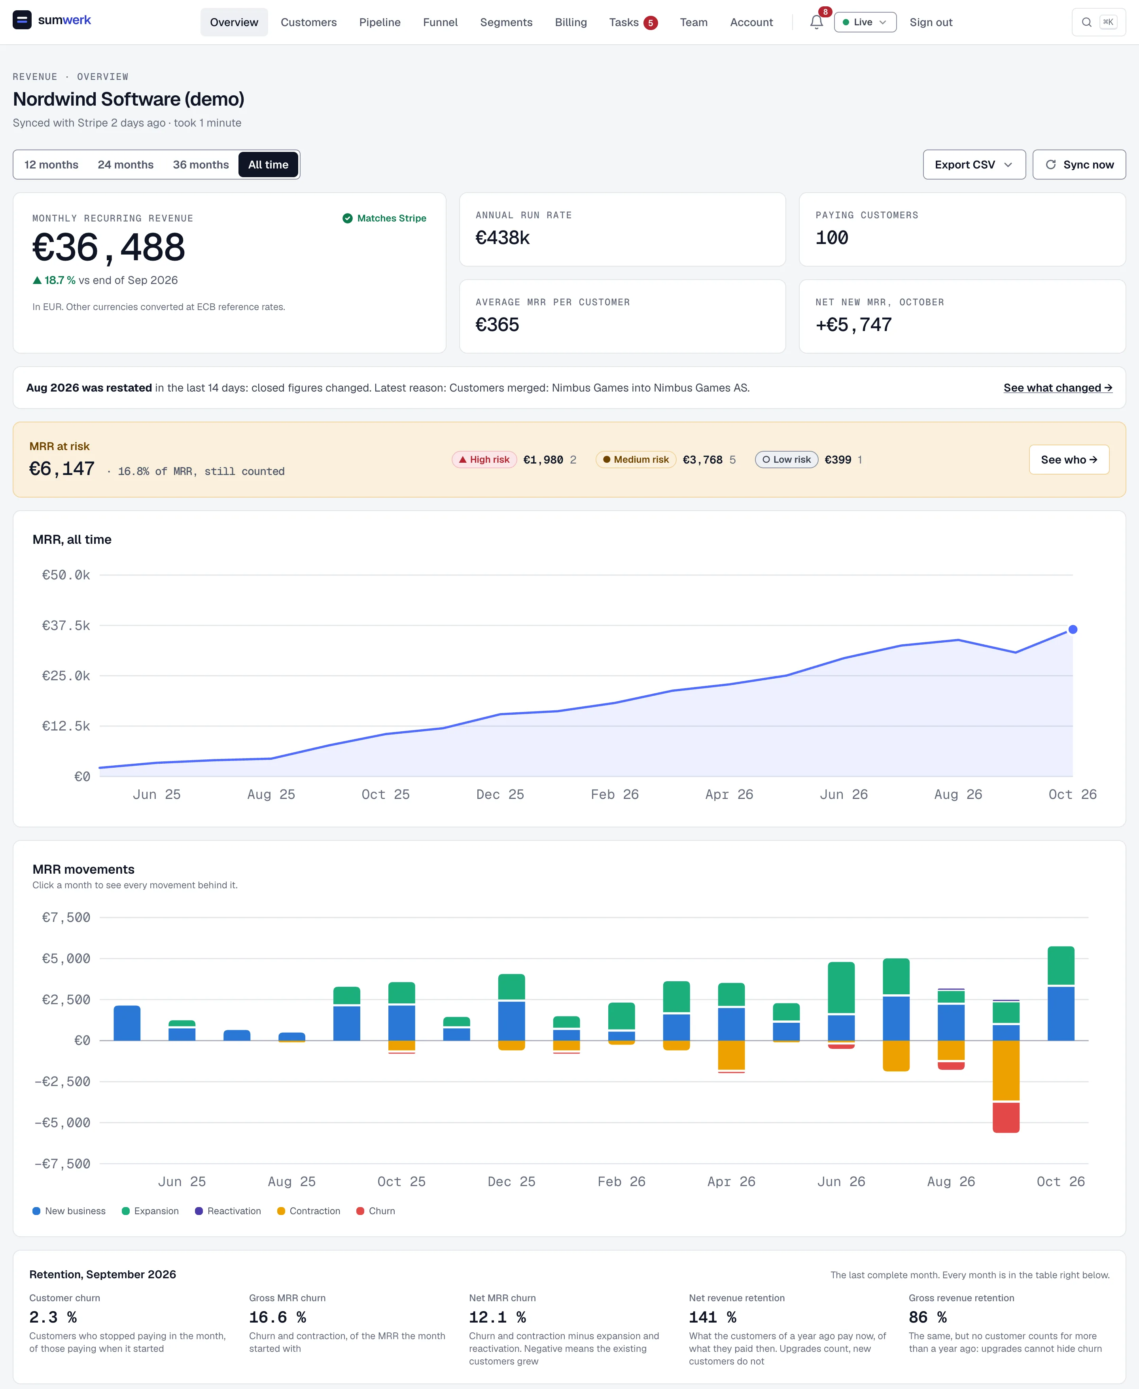Toggle Expansion legend series
The width and height of the screenshot is (1139, 1389).
tap(150, 1211)
